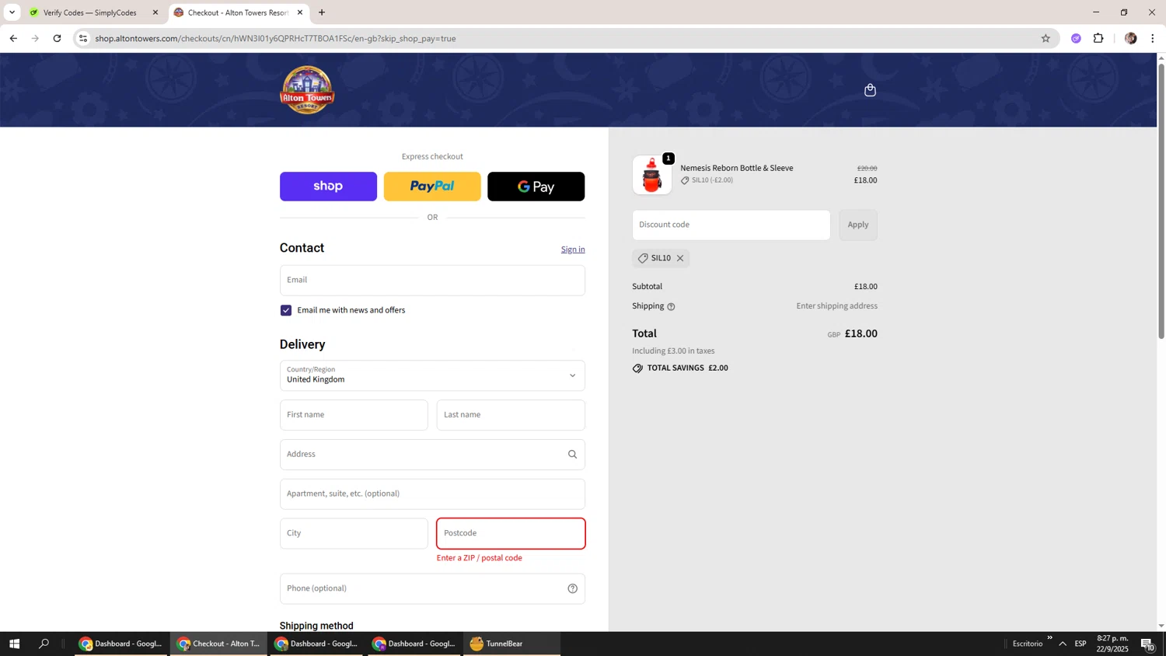The image size is (1166, 656).
Task: Reload the checkout page
Action: [57, 38]
